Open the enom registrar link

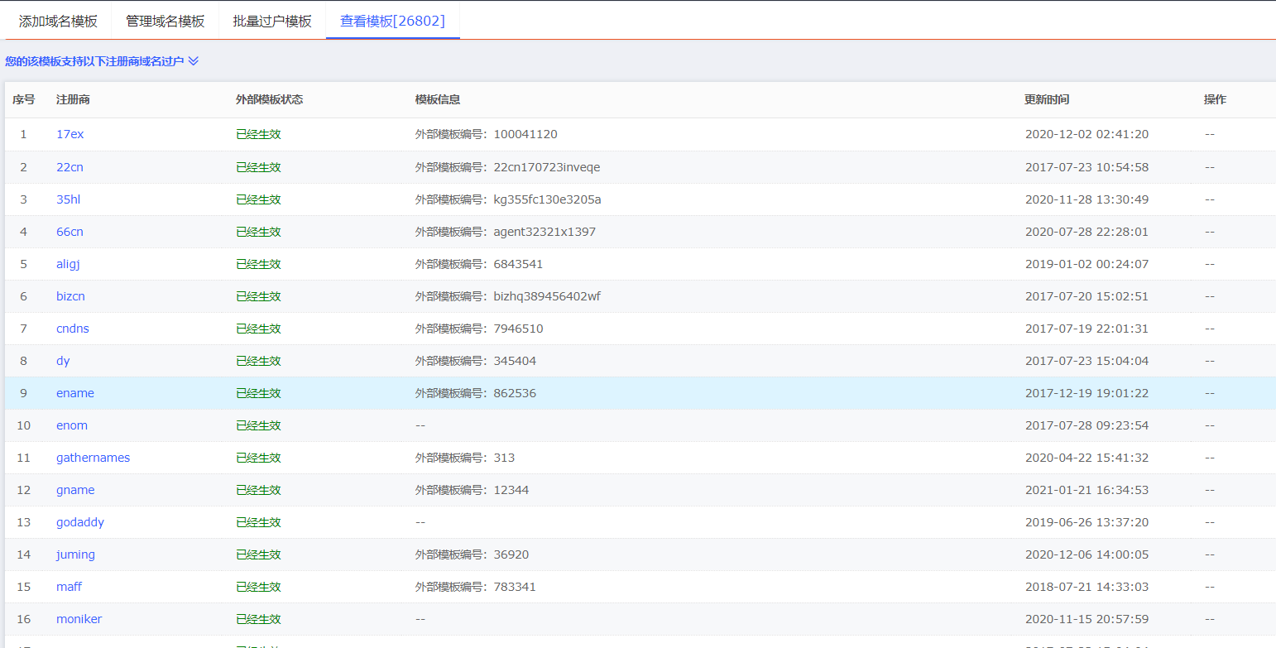72,425
